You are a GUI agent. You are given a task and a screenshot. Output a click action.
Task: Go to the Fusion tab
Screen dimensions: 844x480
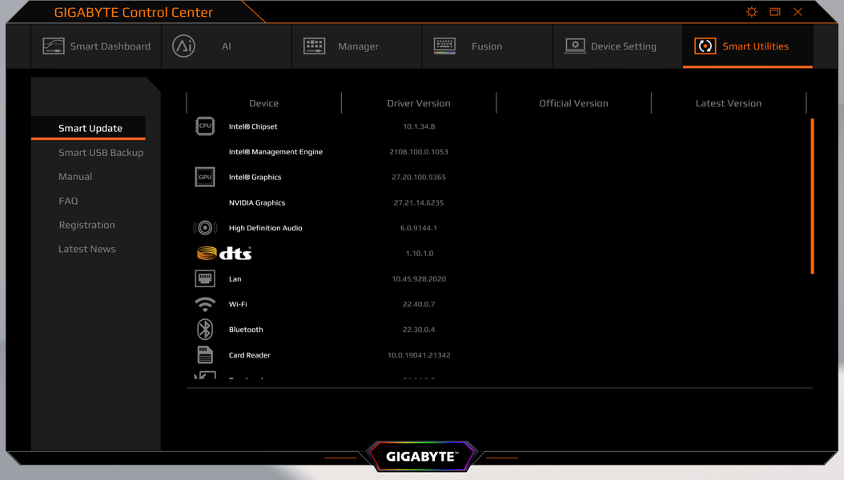(x=487, y=46)
